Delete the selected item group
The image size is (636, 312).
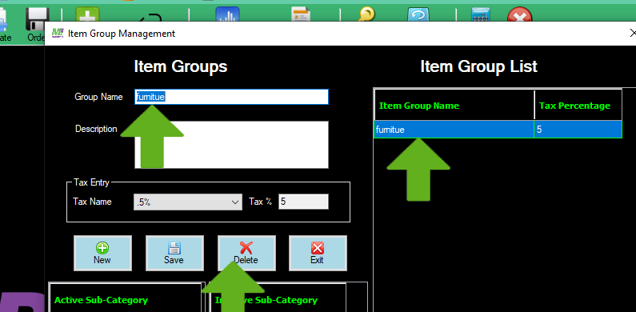246,253
